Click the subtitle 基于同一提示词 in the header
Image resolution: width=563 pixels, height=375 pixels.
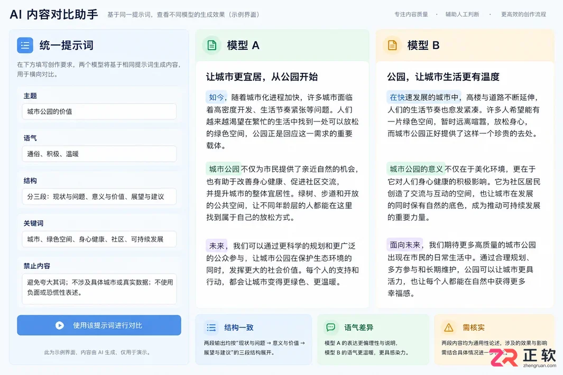183,15
